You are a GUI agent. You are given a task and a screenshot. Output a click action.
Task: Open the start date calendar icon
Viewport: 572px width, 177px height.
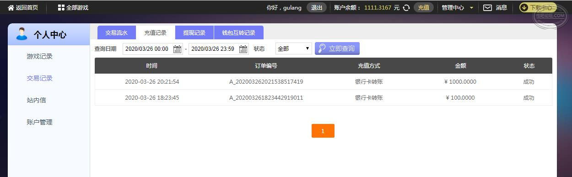(x=178, y=49)
